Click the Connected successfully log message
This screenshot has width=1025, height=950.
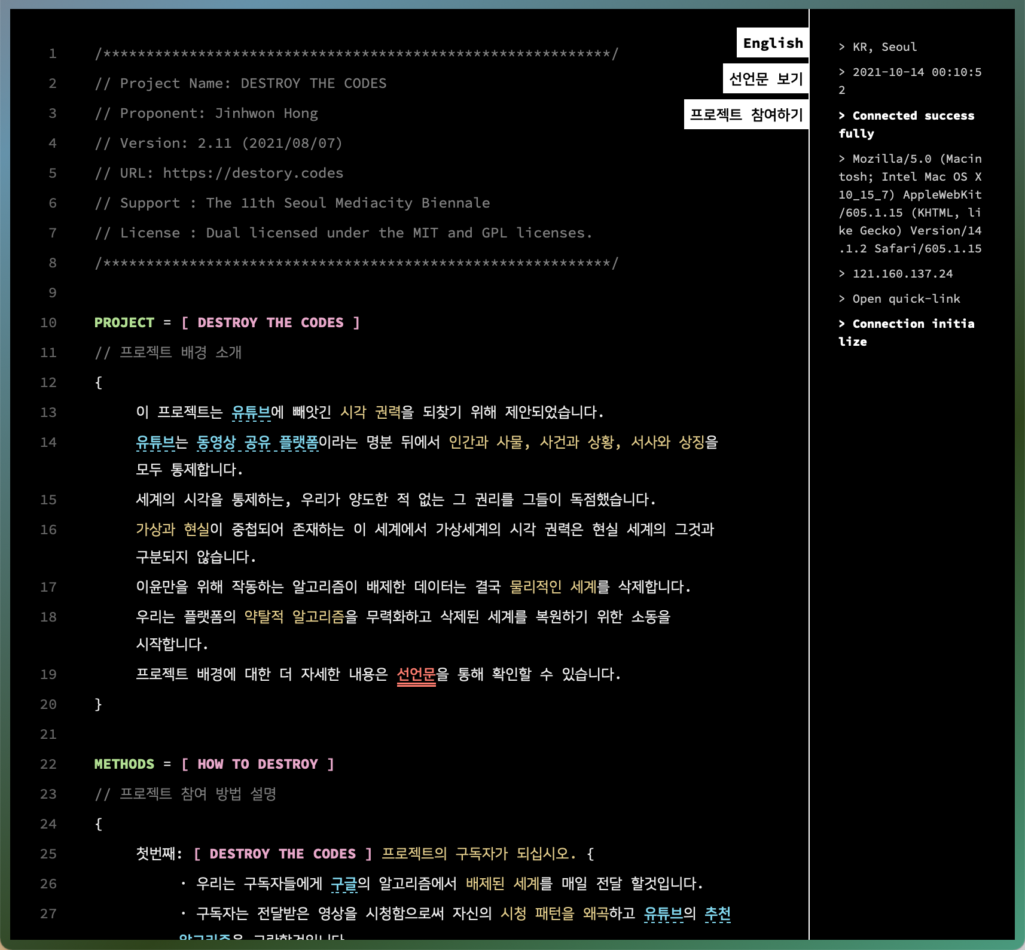[x=907, y=124]
